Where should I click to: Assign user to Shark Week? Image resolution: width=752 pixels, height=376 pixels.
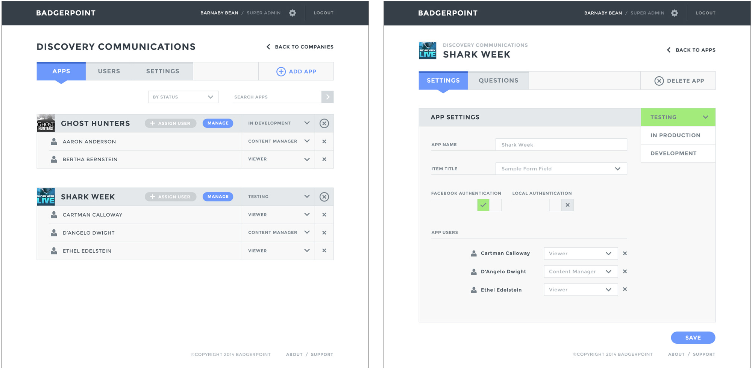(171, 197)
